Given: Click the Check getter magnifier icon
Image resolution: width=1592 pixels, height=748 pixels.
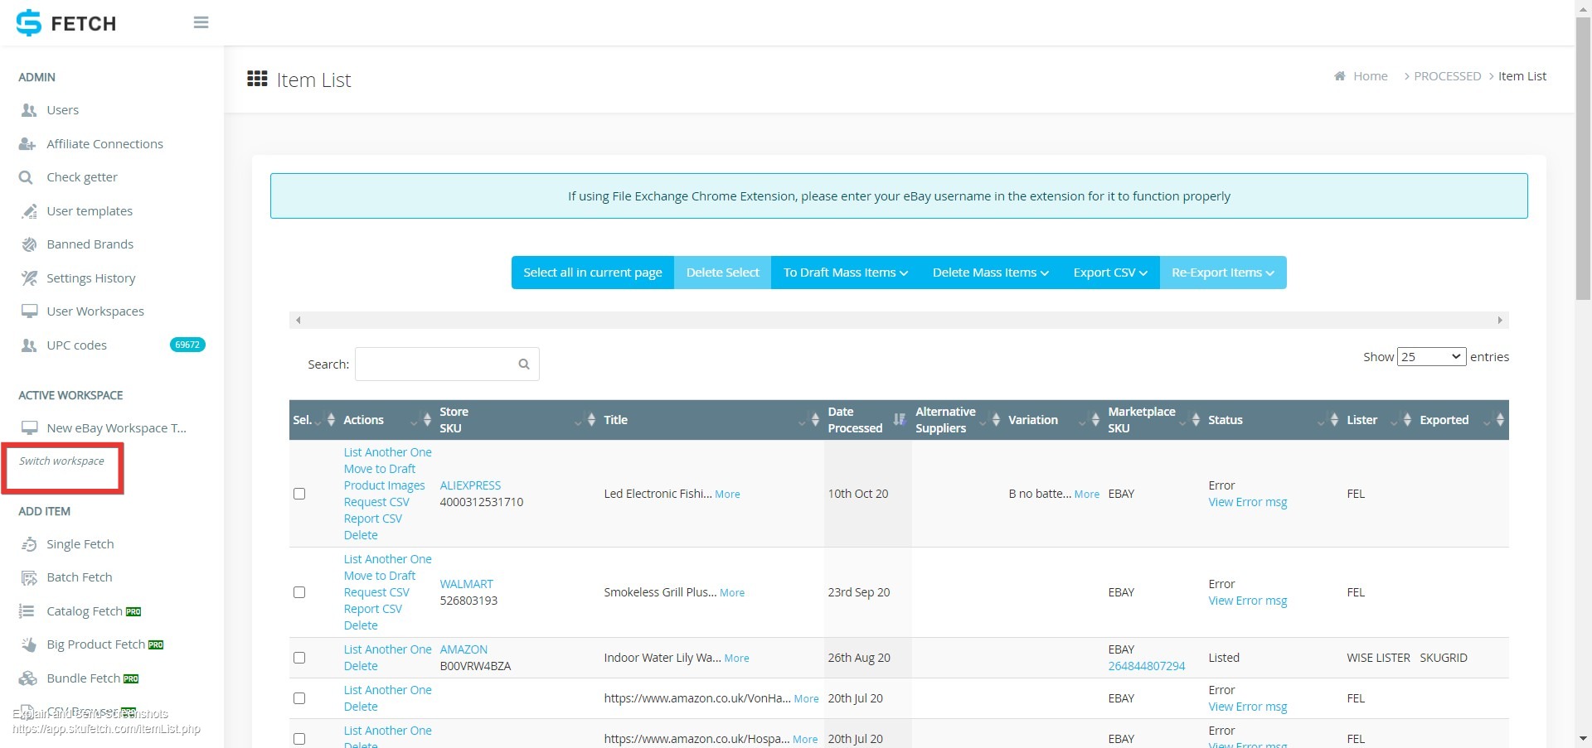Looking at the screenshot, I should tap(26, 177).
